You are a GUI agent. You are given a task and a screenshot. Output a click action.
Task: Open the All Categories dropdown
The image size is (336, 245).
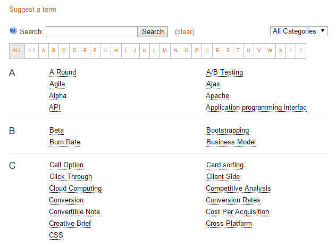pyautogui.click(x=299, y=31)
